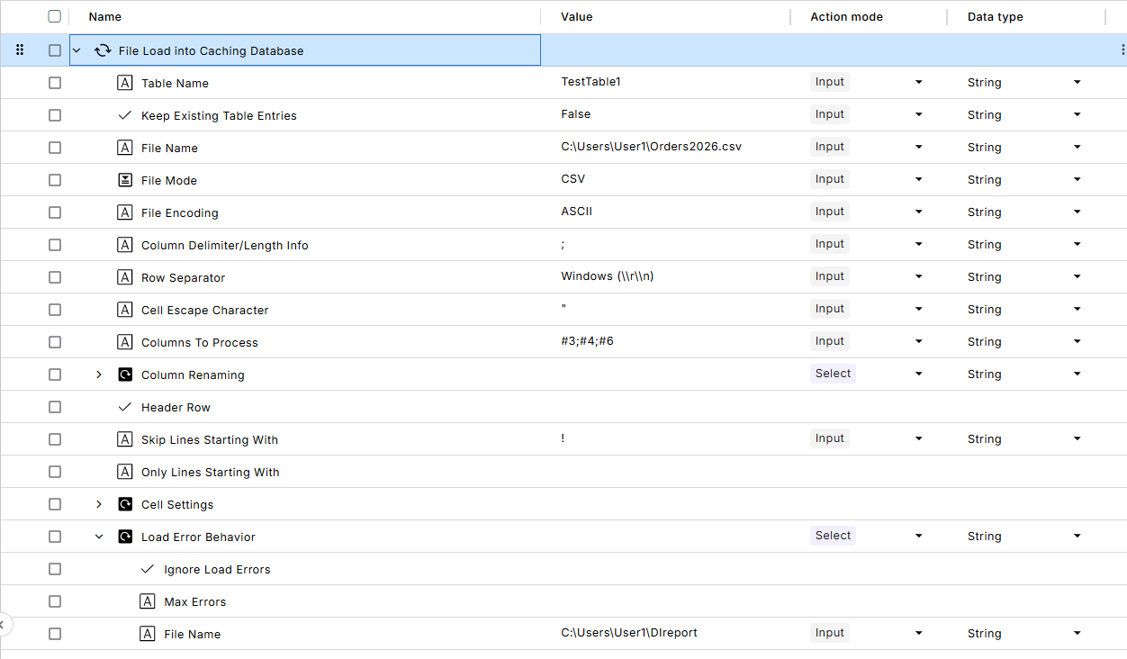Grab the drag handle of the selected row
The height and width of the screenshot is (659, 1127).
point(20,50)
